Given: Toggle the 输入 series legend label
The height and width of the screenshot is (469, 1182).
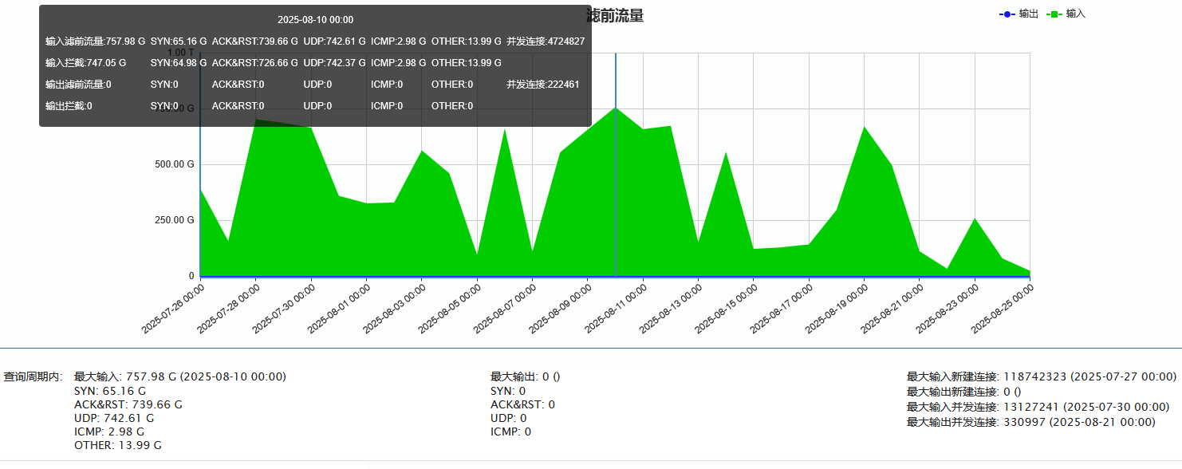Looking at the screenshot, I should click(1076, 14).
